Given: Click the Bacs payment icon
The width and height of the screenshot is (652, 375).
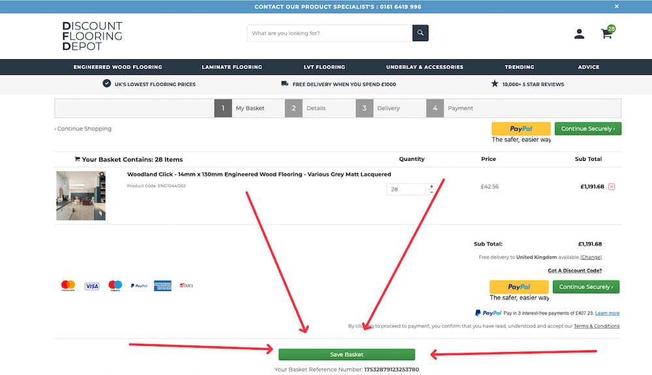Looking at the screenshot, I should 186,285.
